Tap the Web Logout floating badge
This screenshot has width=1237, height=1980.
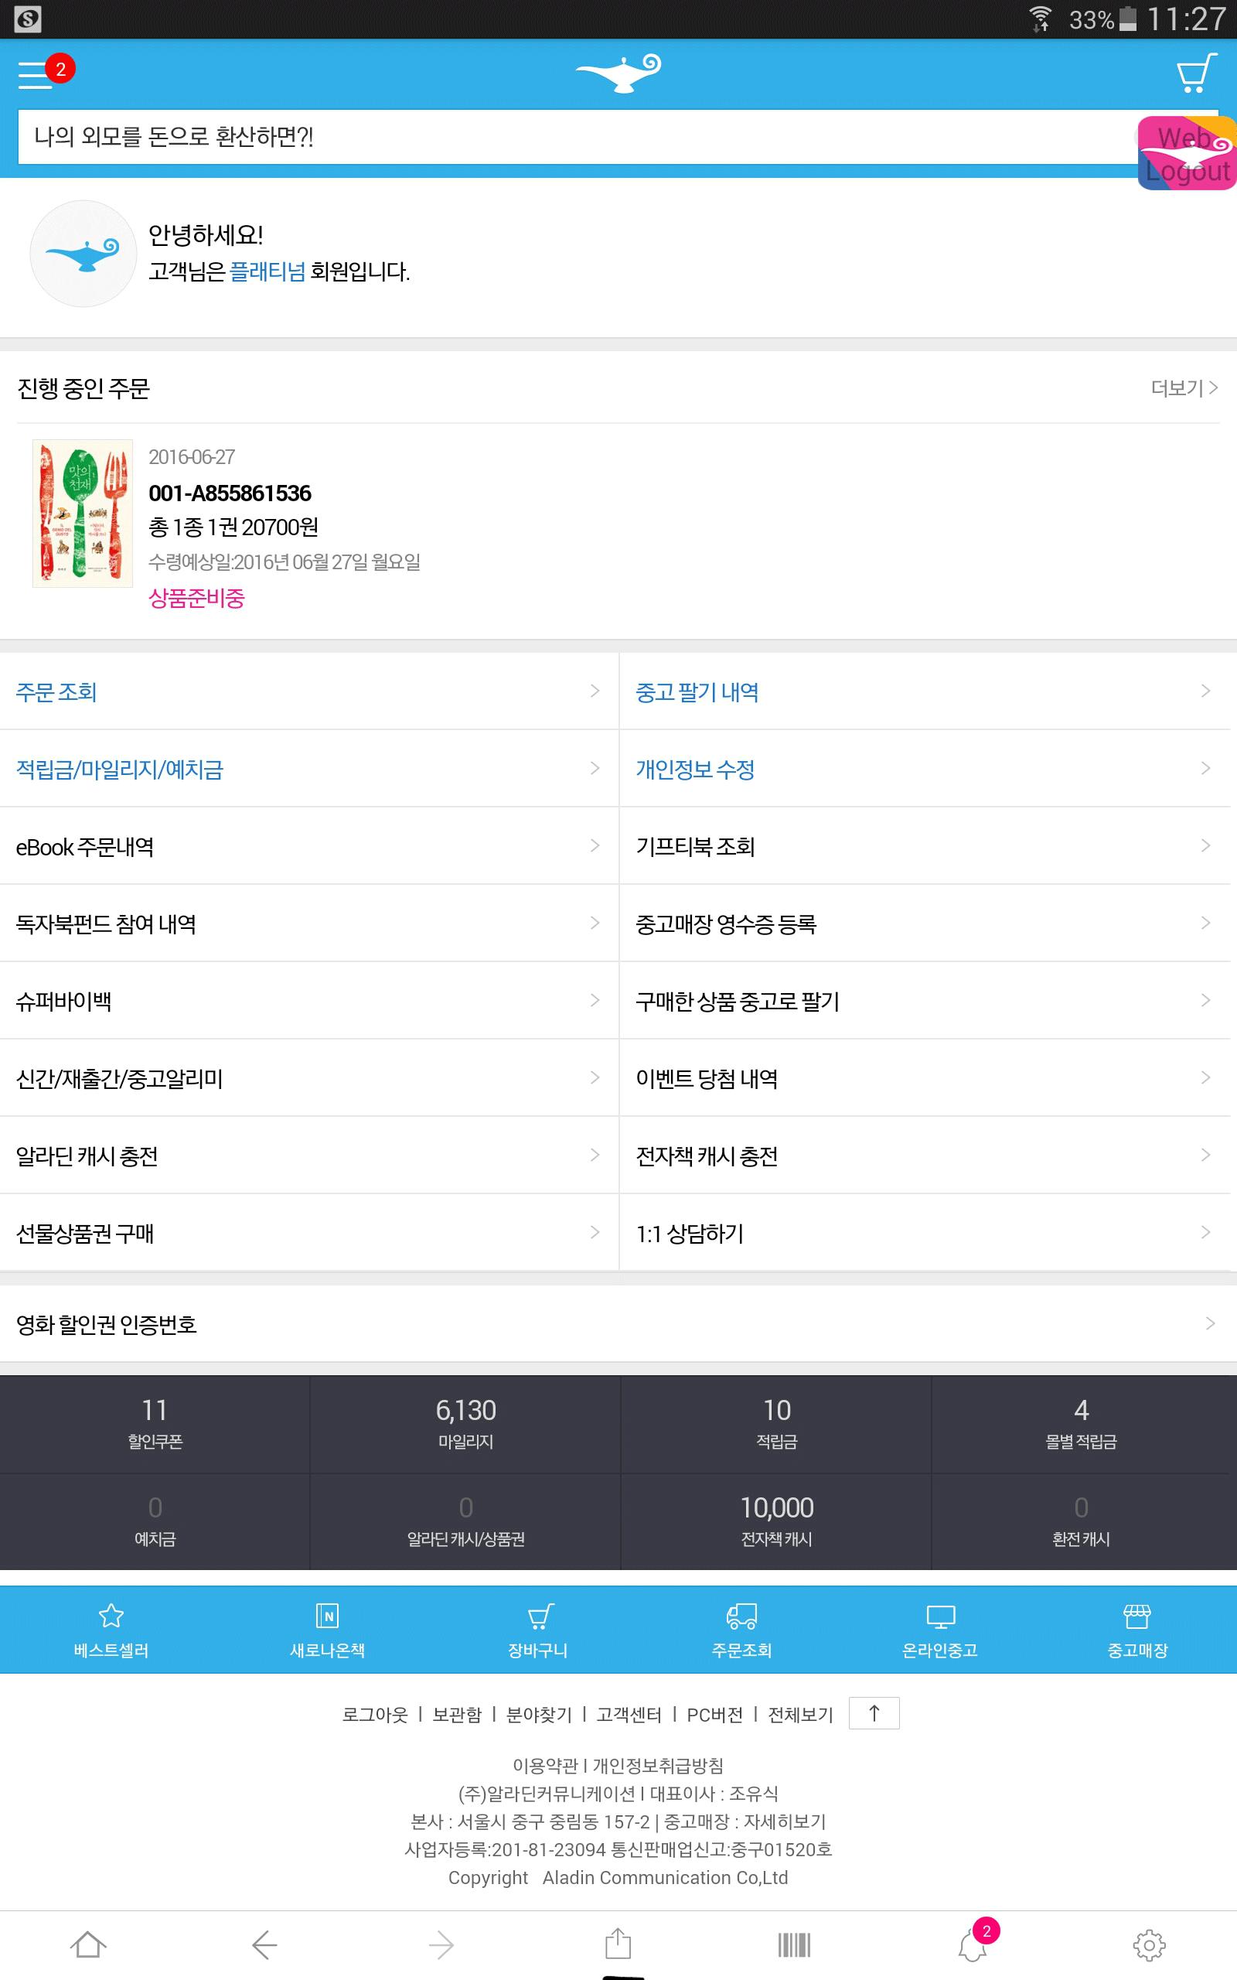pos(1186,153)
